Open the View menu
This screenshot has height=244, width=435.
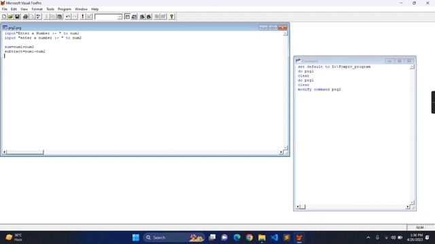(24, 9)
